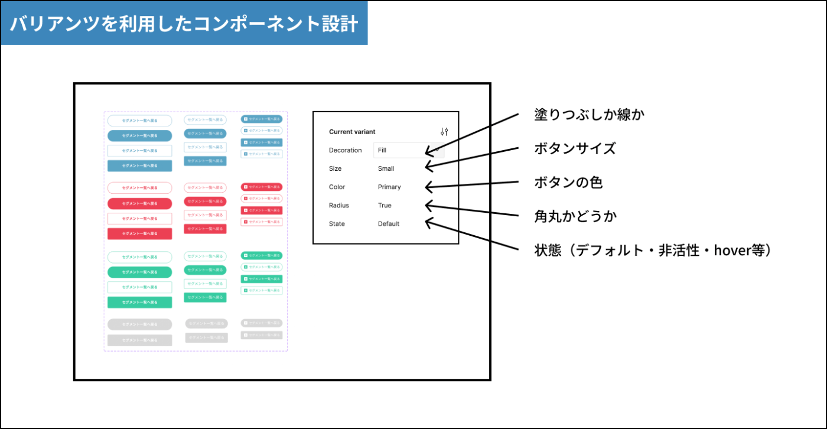This screenshot has width=827, height=429.
Task: Click the State property label
Action: [x=337, y=223]
